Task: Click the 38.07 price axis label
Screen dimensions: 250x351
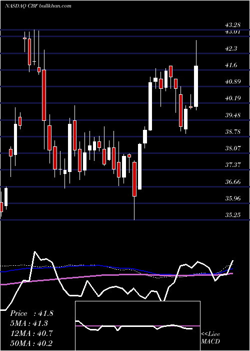Action: 233,148
